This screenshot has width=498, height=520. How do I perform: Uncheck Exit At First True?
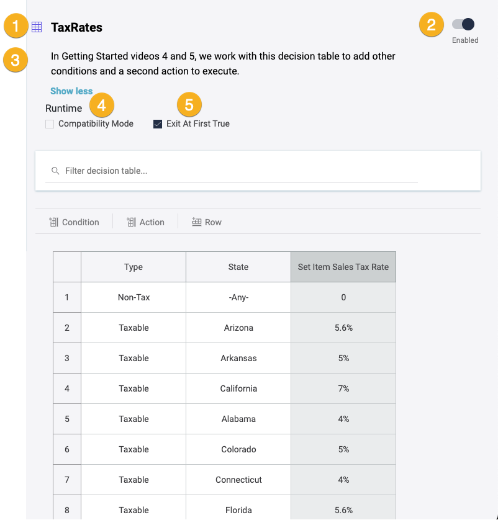[158, 124]
